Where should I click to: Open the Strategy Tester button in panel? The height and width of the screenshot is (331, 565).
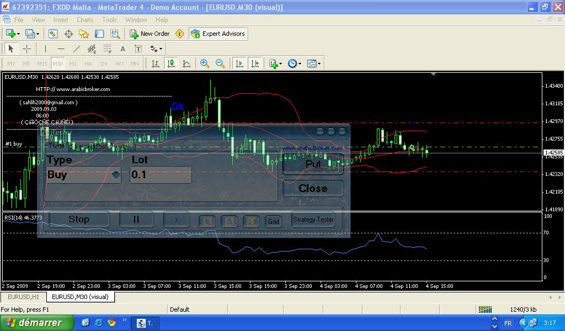click(x=313, y=220)
